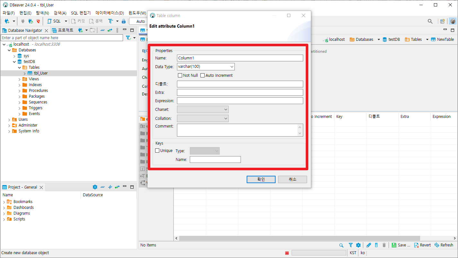This screenshot has height=258, width=458.
Task: Click the Connect plug icon in main toolbar
Action: pyautogui.click(x=23, y=21)
